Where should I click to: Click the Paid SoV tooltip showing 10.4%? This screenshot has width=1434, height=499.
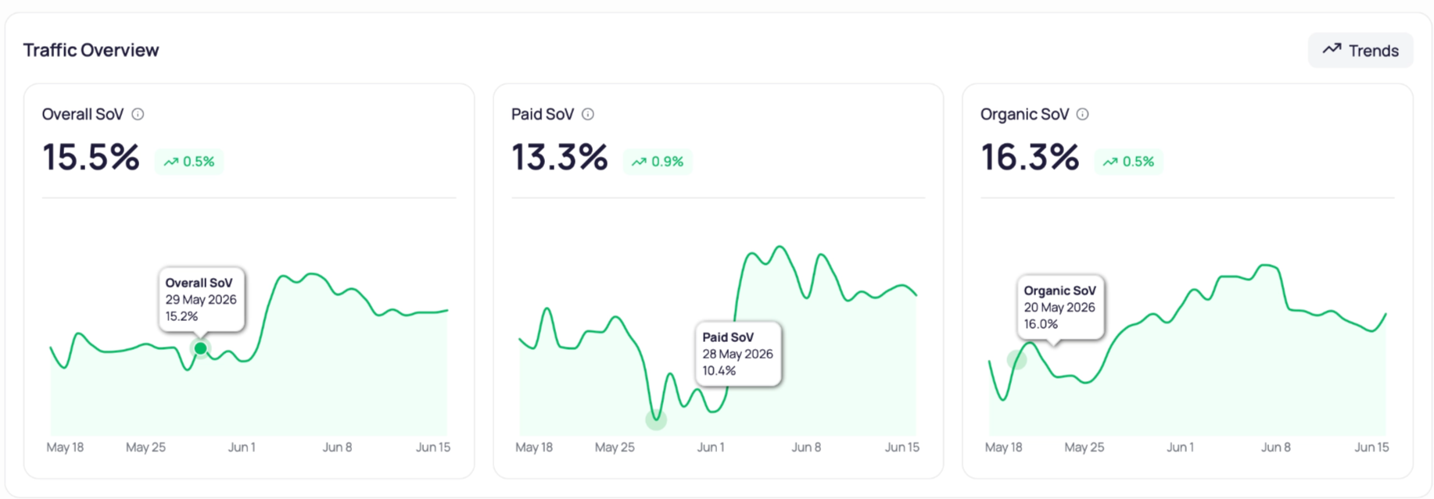point(738,354)
